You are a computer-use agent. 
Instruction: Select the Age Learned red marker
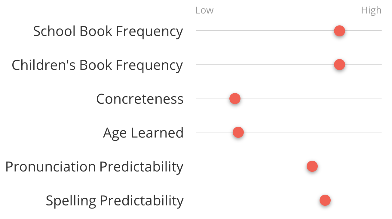(x=238, y=132)
